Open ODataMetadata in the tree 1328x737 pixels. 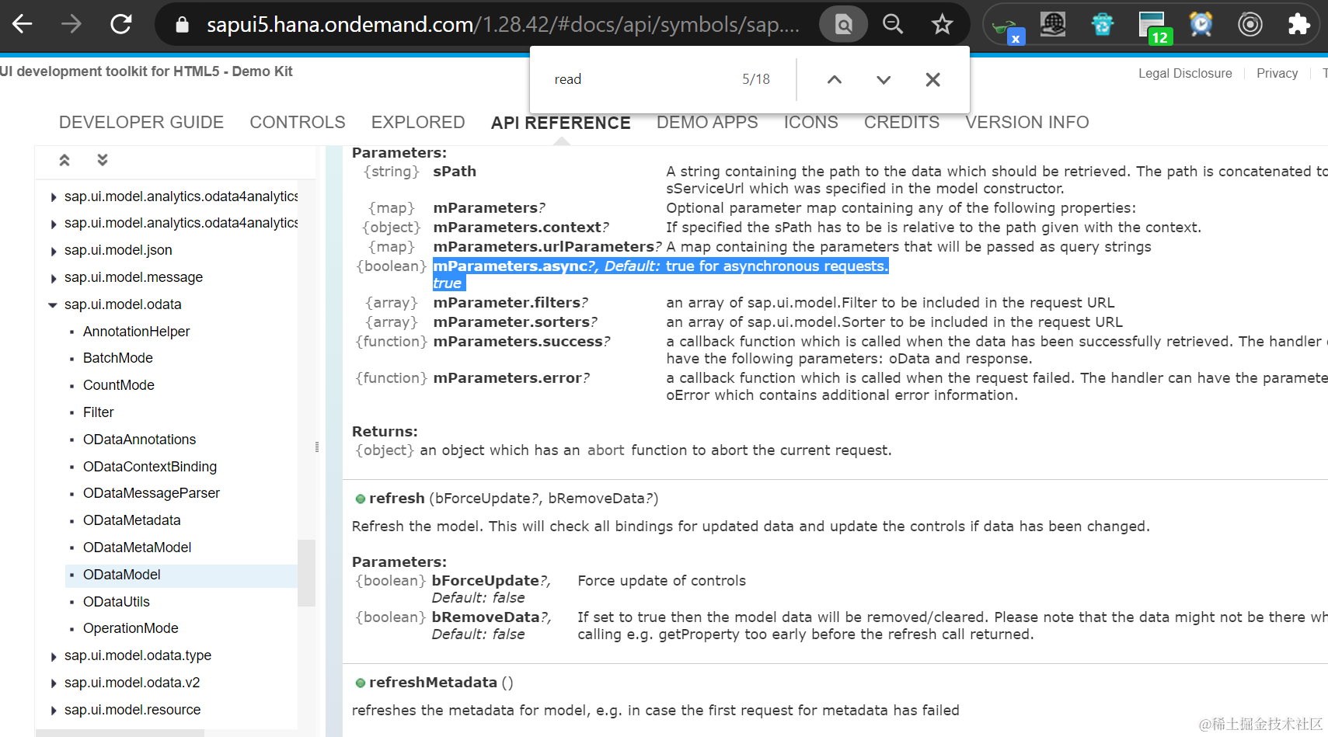131,520
